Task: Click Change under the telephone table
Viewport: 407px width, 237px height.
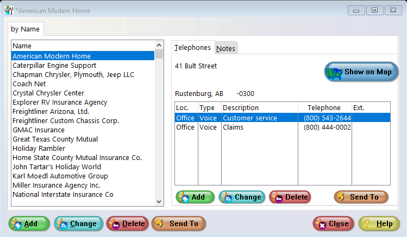Action: (x=242, y=197)
